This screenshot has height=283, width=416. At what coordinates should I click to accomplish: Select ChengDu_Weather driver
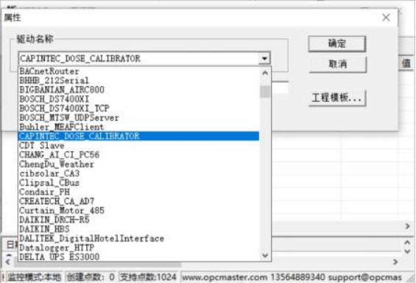[138, 164]
